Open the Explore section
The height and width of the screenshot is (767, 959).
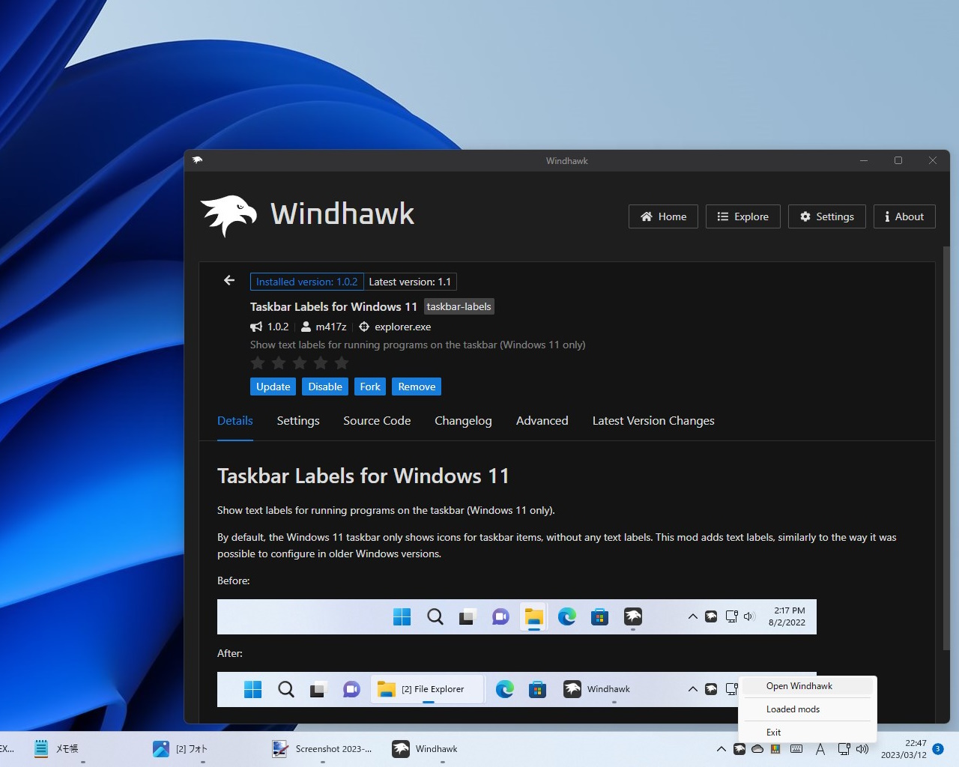click(x=742, y=216)
